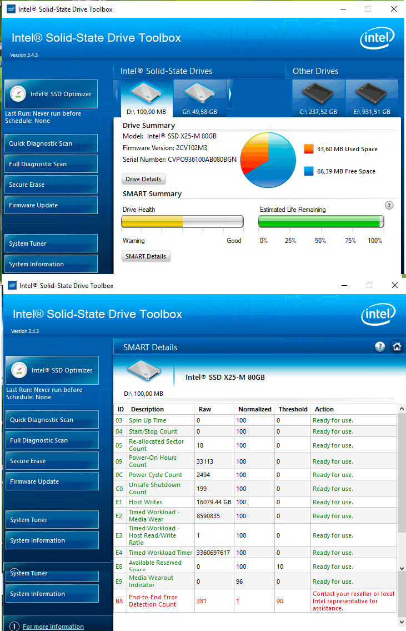The width and height of the screenshot is (406, 631).
Task: Click app icon in lower window title bar
Action: click(12, 285)
